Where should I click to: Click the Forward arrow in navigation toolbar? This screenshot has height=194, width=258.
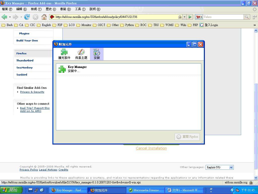pos(15,17)
